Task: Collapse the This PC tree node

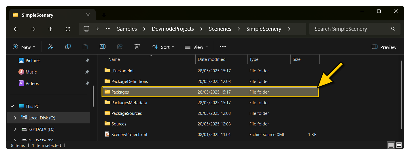Action: 12,106
